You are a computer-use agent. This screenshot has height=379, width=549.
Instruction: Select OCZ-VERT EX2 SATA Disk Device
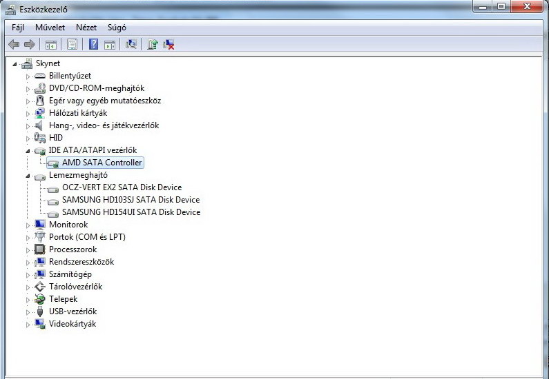coord(122,187)
